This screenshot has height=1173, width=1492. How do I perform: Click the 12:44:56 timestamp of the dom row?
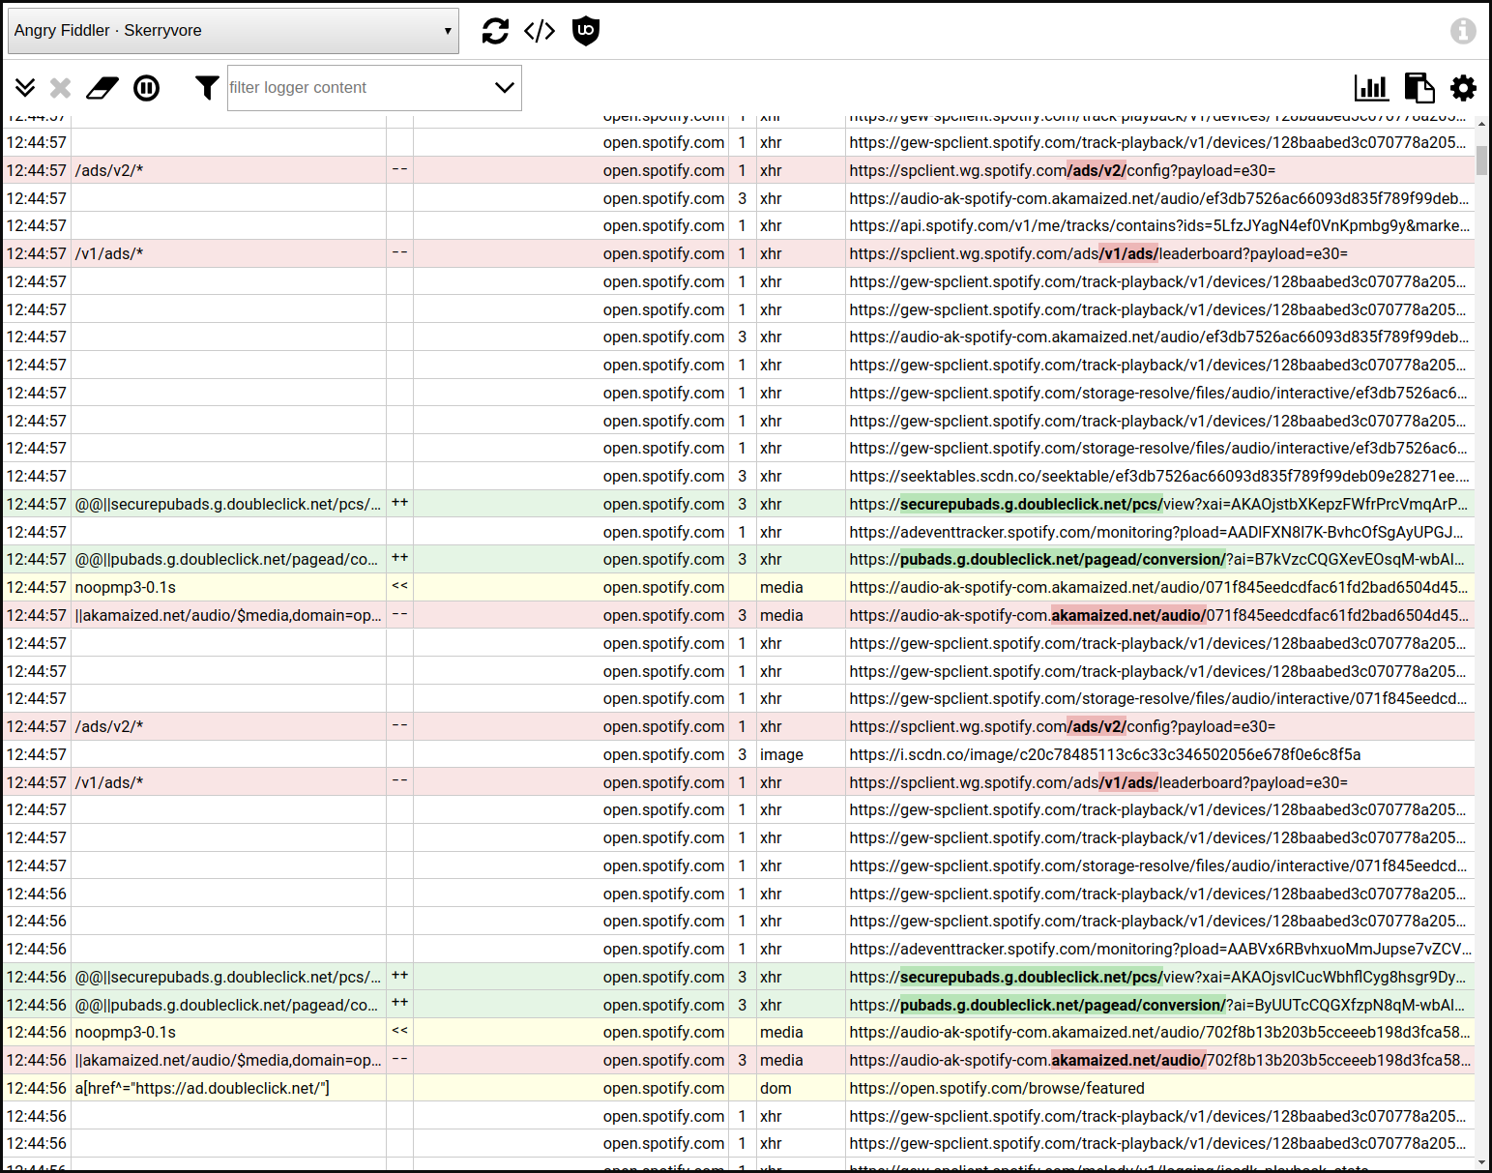click(37, 1088)
